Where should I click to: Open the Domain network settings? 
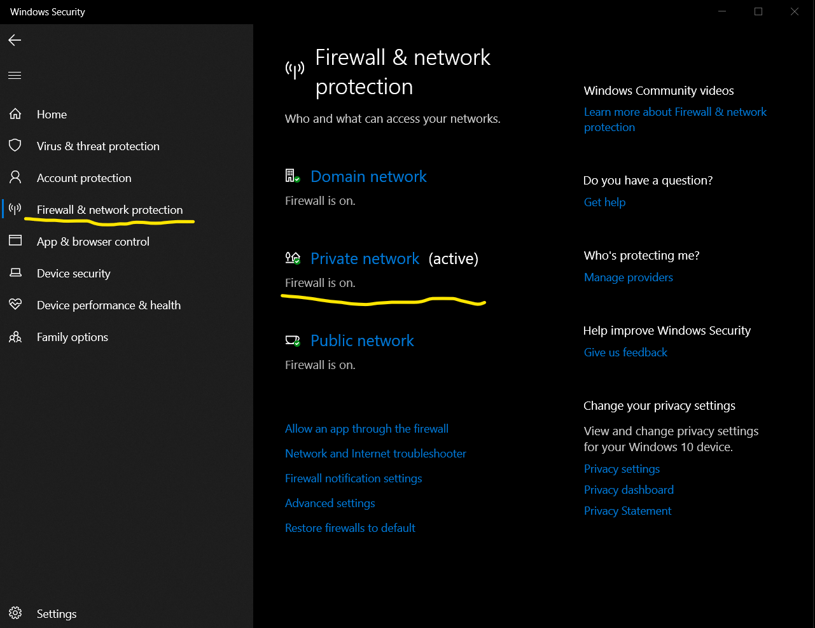[x=368, y=177]
